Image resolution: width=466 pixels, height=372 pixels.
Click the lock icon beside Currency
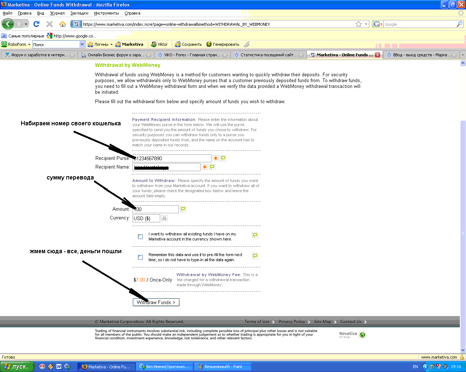click(165, 218)
